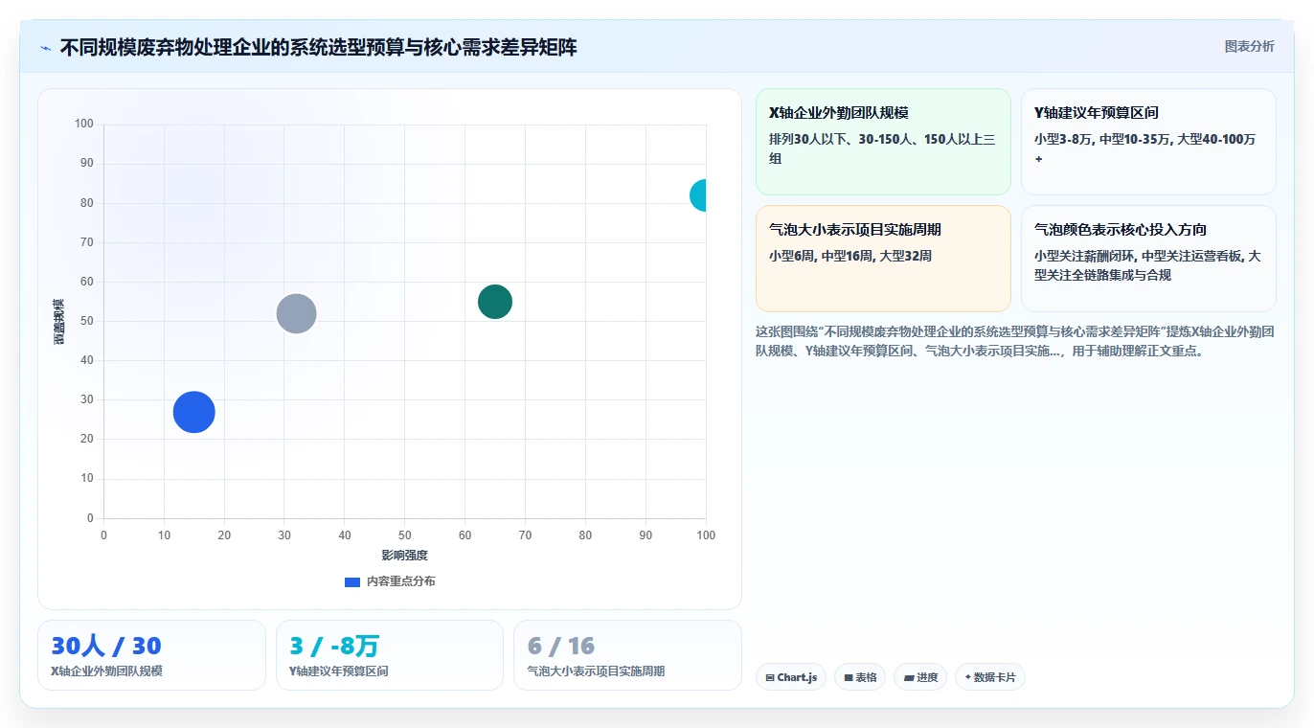
Task: Click the text 小型3-8万, 中型10-35万, 大型40-100万+
Action: tap(1144, 148)
